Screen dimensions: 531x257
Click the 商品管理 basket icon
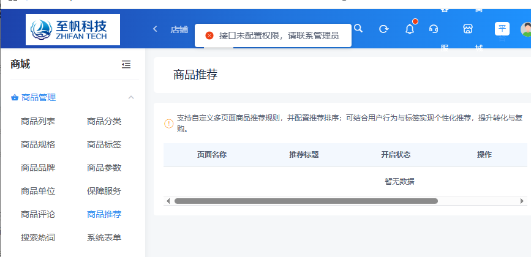tap(15, 98)
